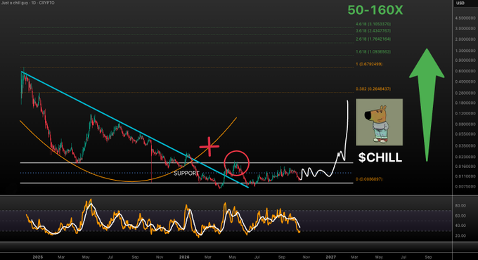Click price axis value 0.0350000

465,146
